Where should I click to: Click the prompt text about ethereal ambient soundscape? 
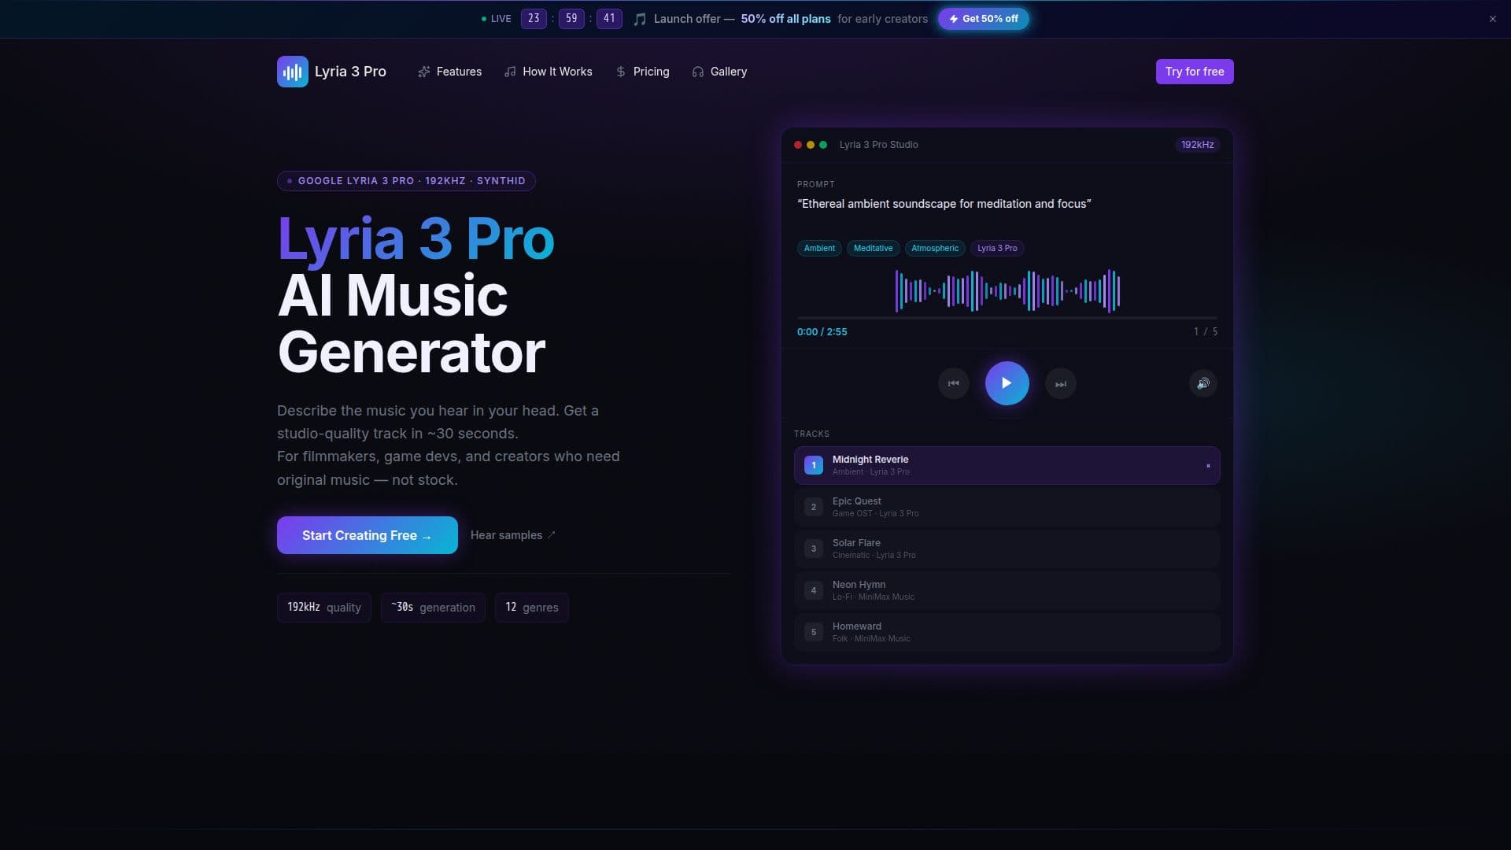coord(944,204)
